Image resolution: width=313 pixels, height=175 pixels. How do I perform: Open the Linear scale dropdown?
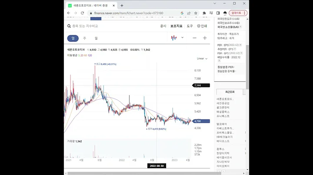202,58
